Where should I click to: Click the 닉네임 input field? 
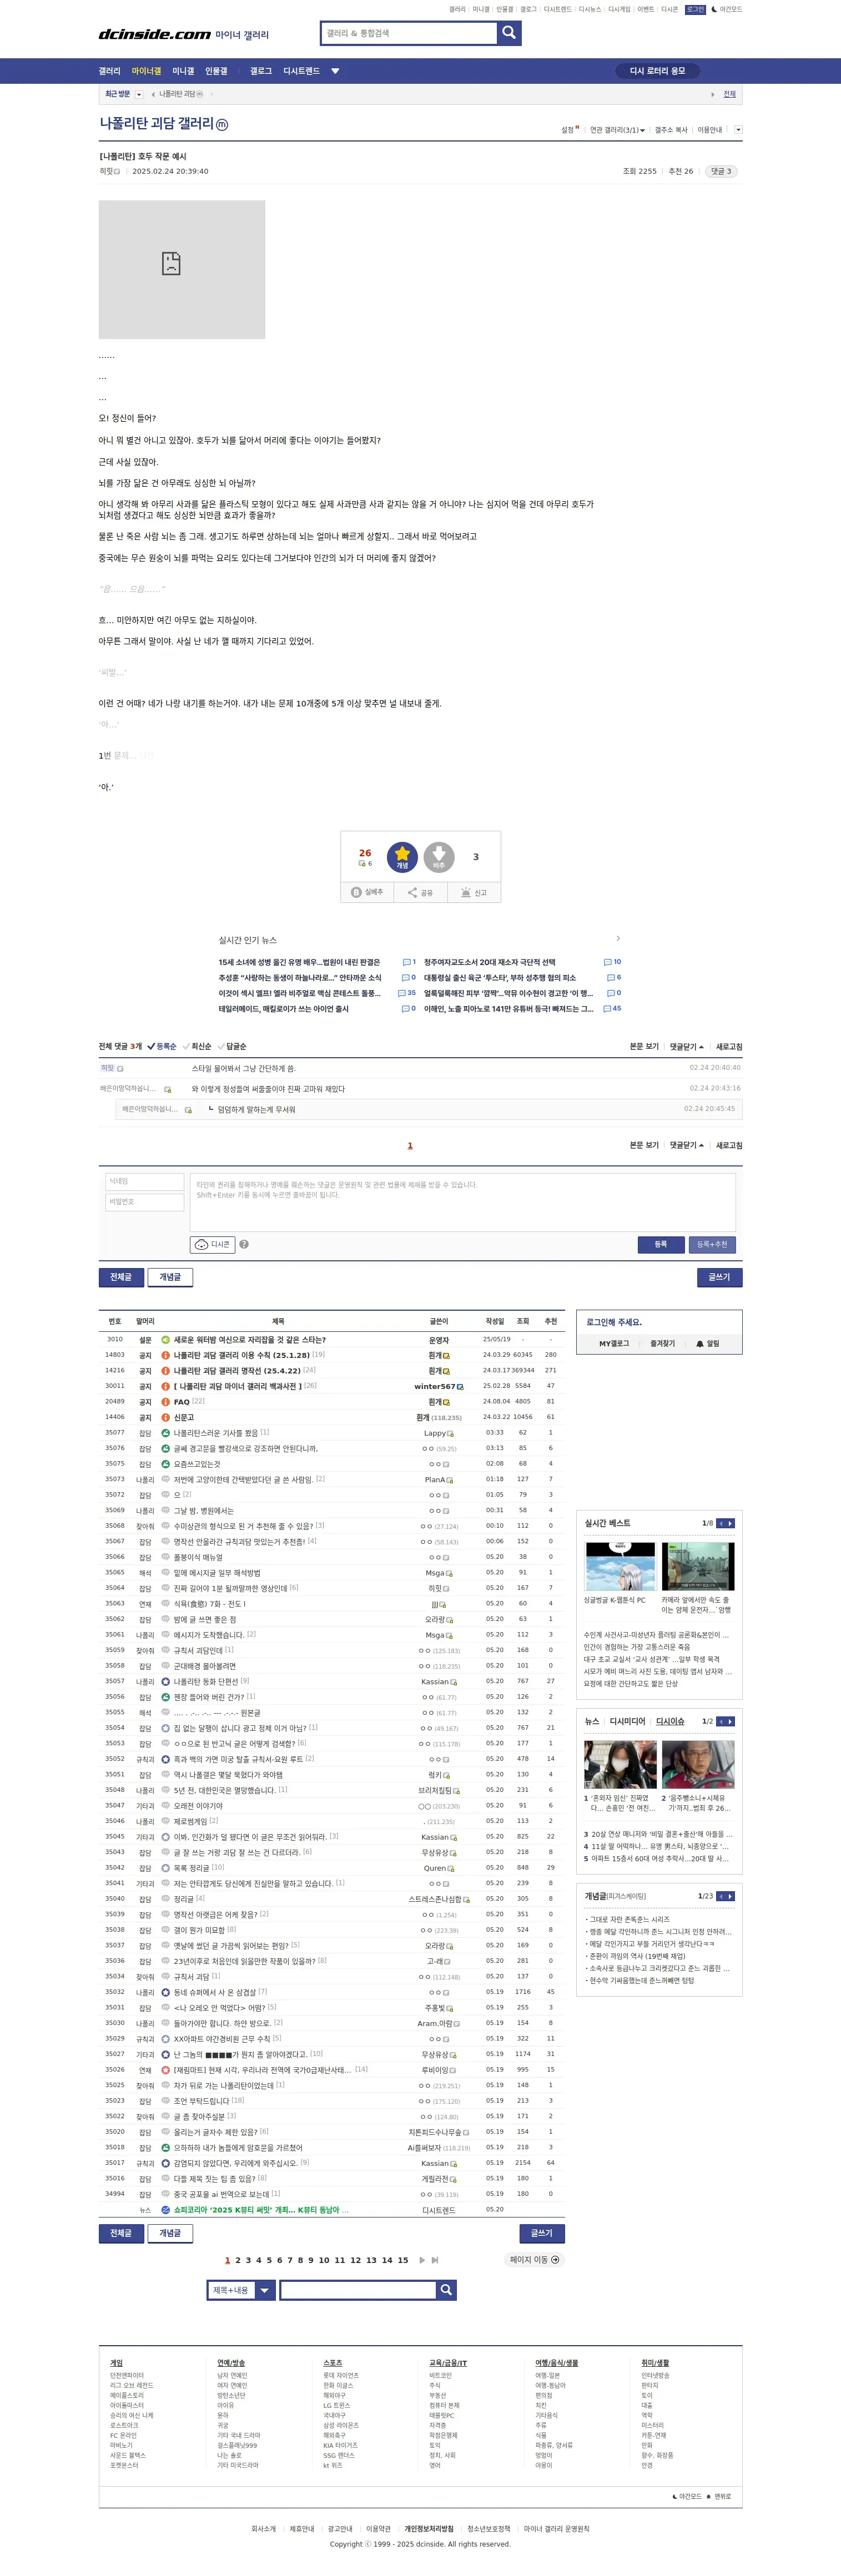pyautogui.click(x=145, y=1181)
